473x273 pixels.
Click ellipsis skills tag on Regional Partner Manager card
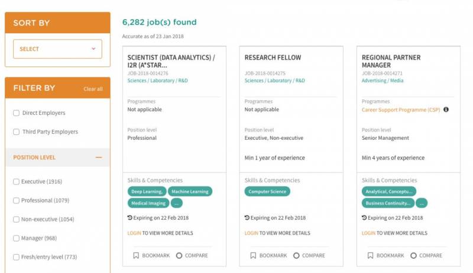pos(422,203)
